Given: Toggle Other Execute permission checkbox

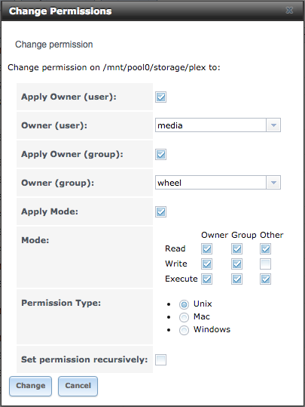Looking at the screenshot, I should [x=265, y=279].
